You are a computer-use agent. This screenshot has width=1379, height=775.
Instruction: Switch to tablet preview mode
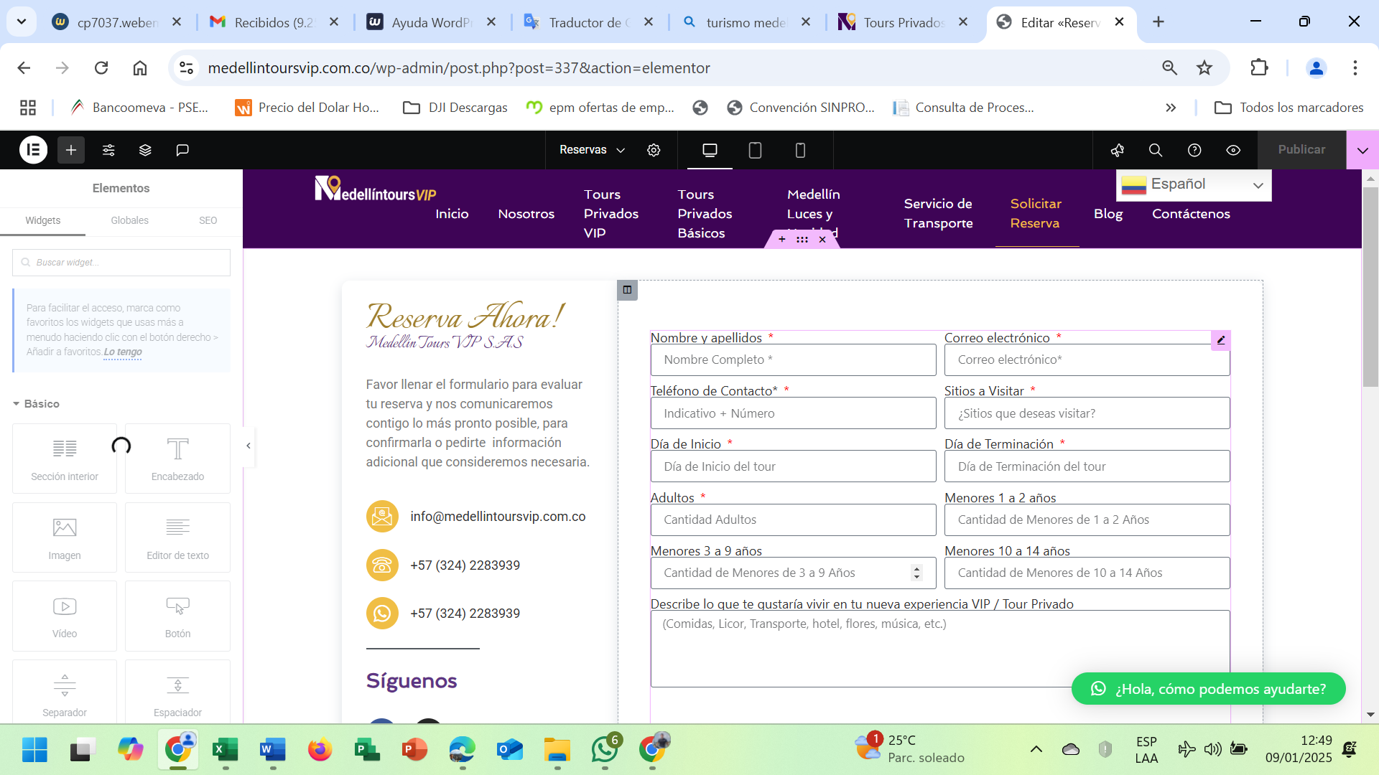click(x=755, y=150)
